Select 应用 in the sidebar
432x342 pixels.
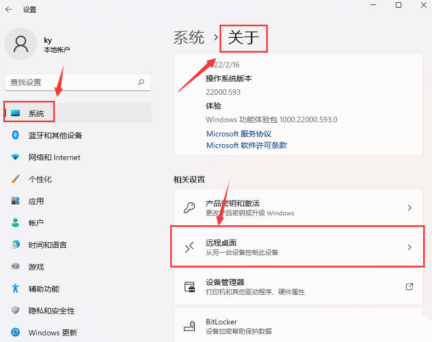click(x=78, y=201)
